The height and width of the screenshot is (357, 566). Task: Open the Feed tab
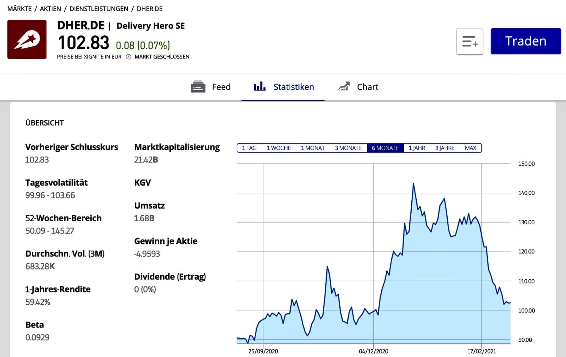(x=211, y=87)
